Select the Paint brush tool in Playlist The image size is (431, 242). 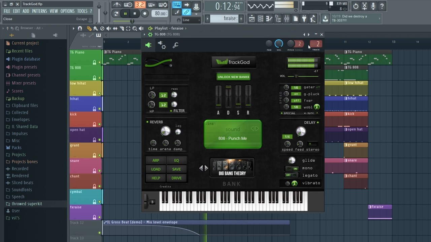click(96, 29)
